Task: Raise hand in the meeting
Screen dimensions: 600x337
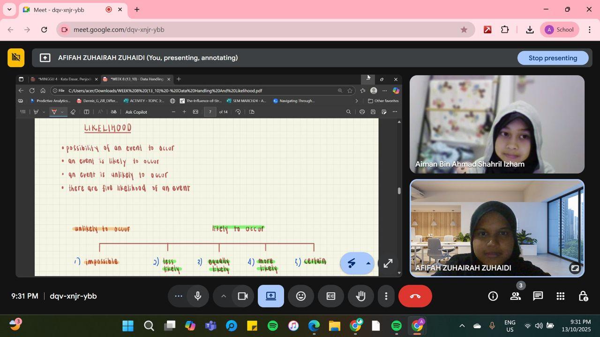Action: [x=360, y=296]
